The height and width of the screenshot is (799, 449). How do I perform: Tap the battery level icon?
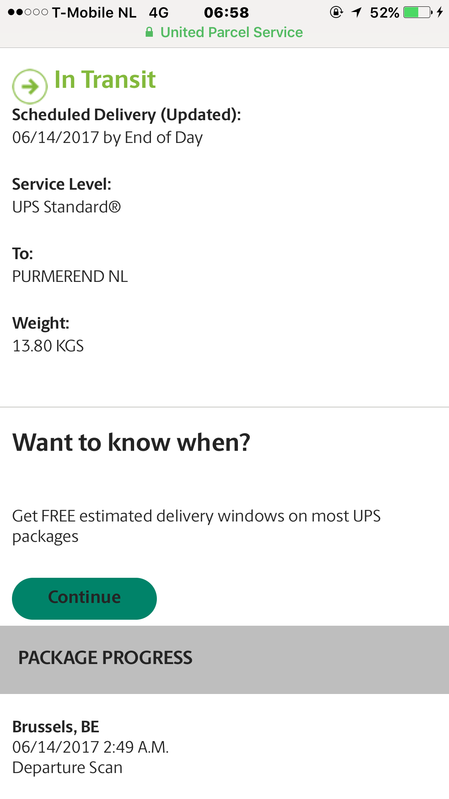coord(417,13)
